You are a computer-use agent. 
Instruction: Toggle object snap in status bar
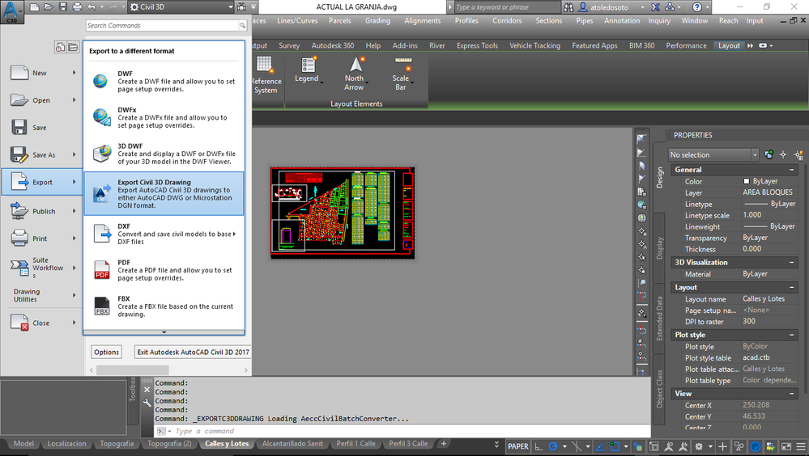click(615, 447)
